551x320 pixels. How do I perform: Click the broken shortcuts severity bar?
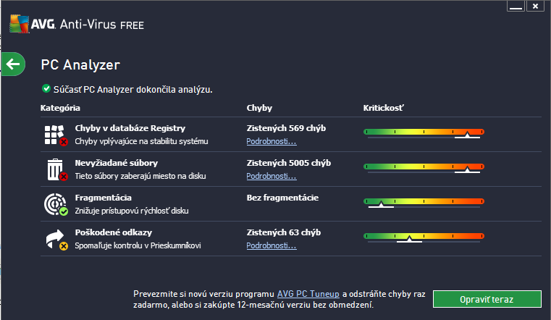click(424, 236)
